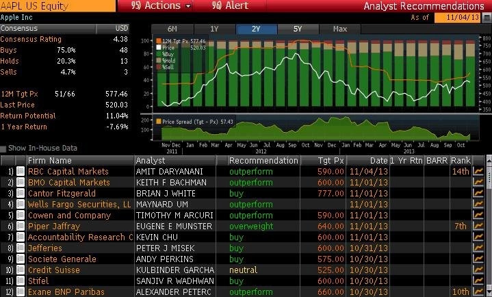Open the document icon for Societe Generale
Viewport: 492px width, 297px height.
click(x=21, y=259)
